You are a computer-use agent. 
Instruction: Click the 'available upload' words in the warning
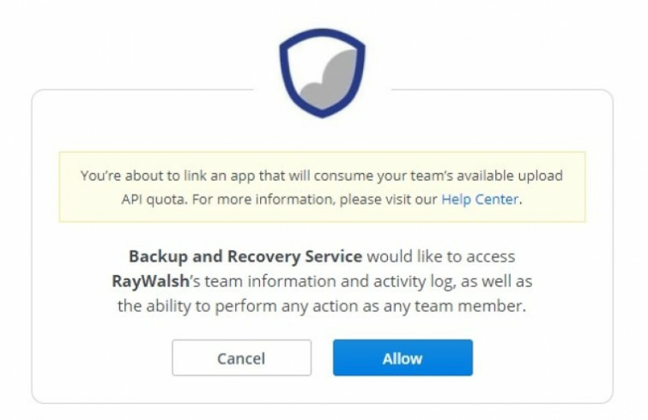[510, 176]
